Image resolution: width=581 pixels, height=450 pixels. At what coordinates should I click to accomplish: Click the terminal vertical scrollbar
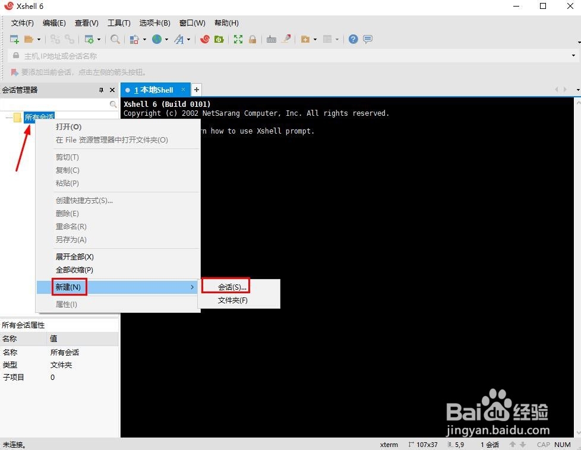[577, 267]
